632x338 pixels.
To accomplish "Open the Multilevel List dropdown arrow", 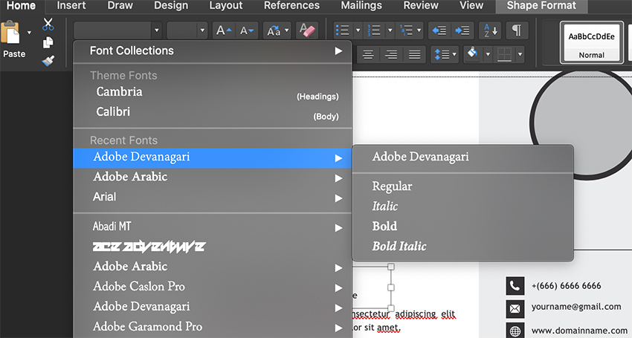I will tap(419, 30).
